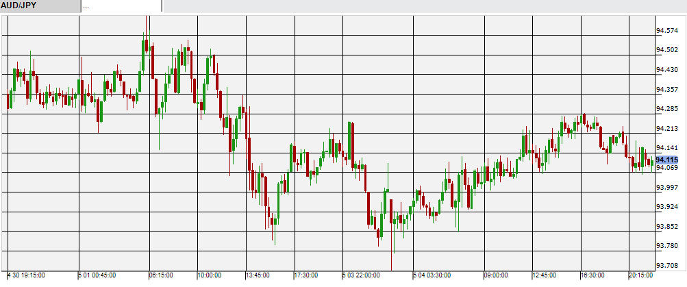Select the 5 03 22:00:00 time marker
This screenshot has width=687, height=287.
point(361,275)
